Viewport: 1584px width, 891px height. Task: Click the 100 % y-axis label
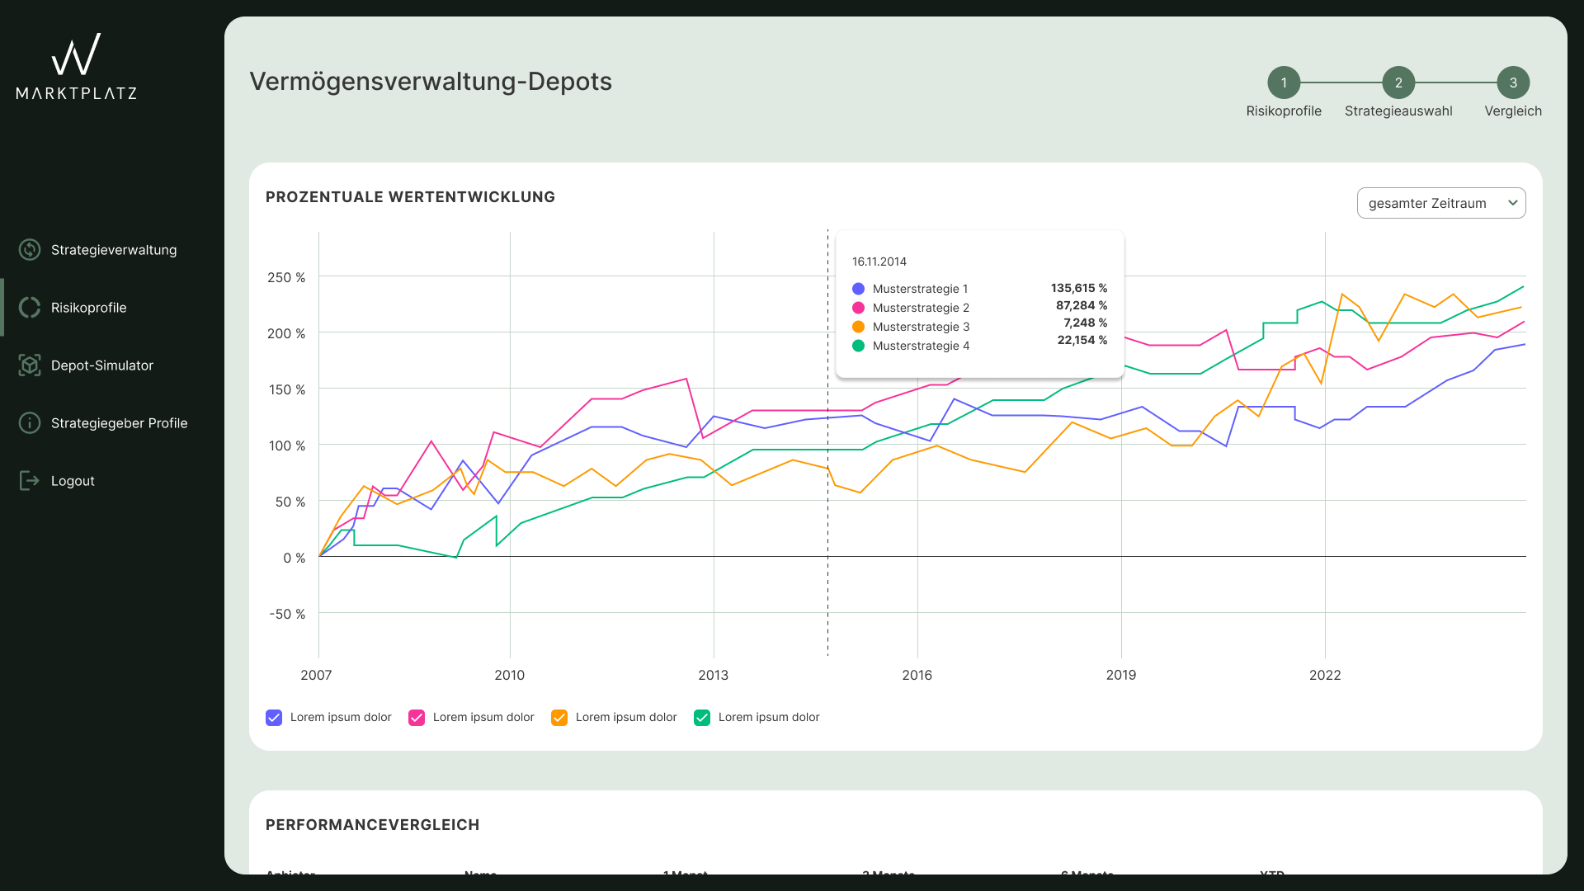[x=287, y=445]
